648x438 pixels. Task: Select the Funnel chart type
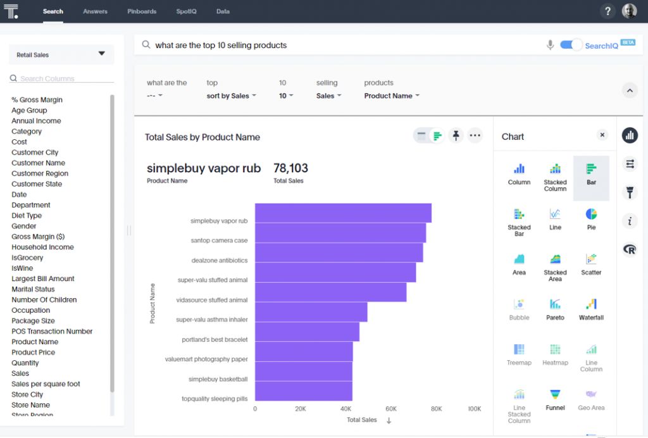click(555, 396)
